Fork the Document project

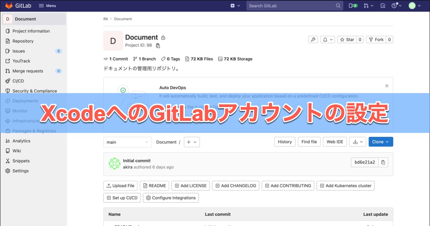(376, 39)
